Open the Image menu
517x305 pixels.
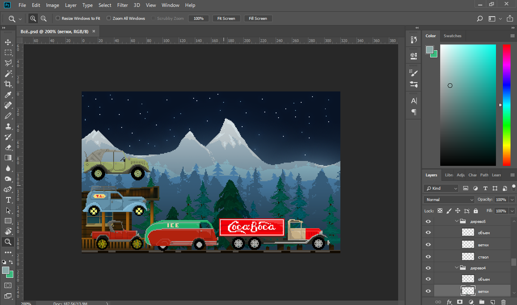53,5
